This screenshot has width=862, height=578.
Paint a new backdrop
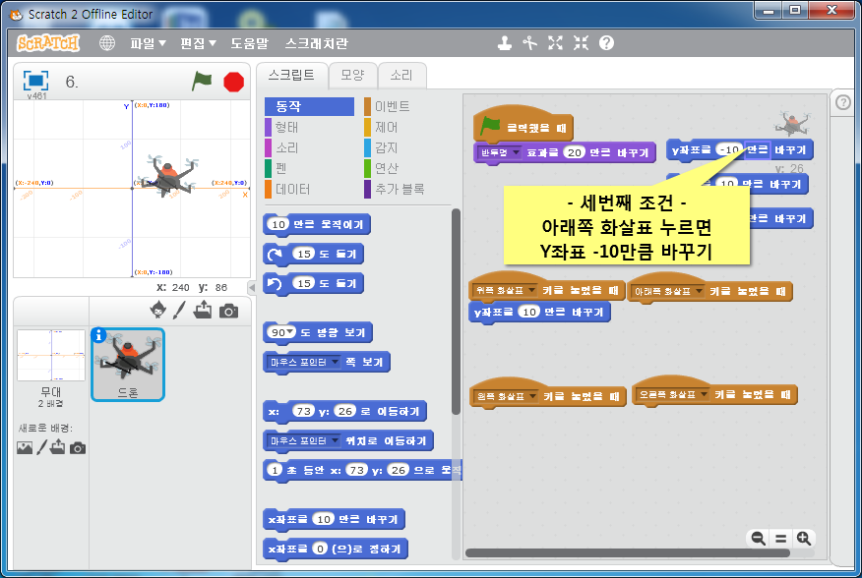[41, 448]
